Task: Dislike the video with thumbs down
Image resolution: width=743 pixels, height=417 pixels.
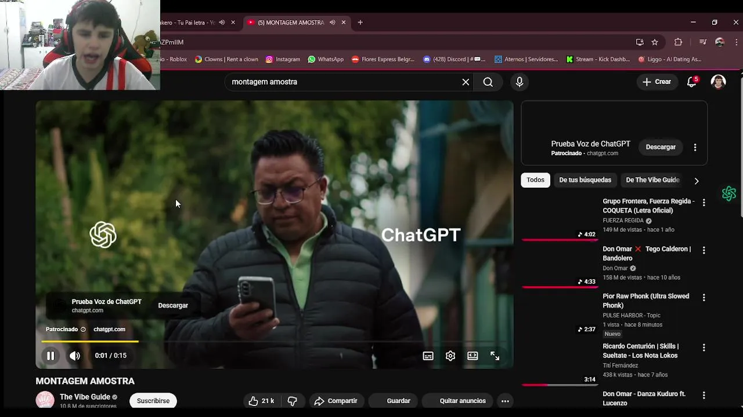Action: (292, 401)
